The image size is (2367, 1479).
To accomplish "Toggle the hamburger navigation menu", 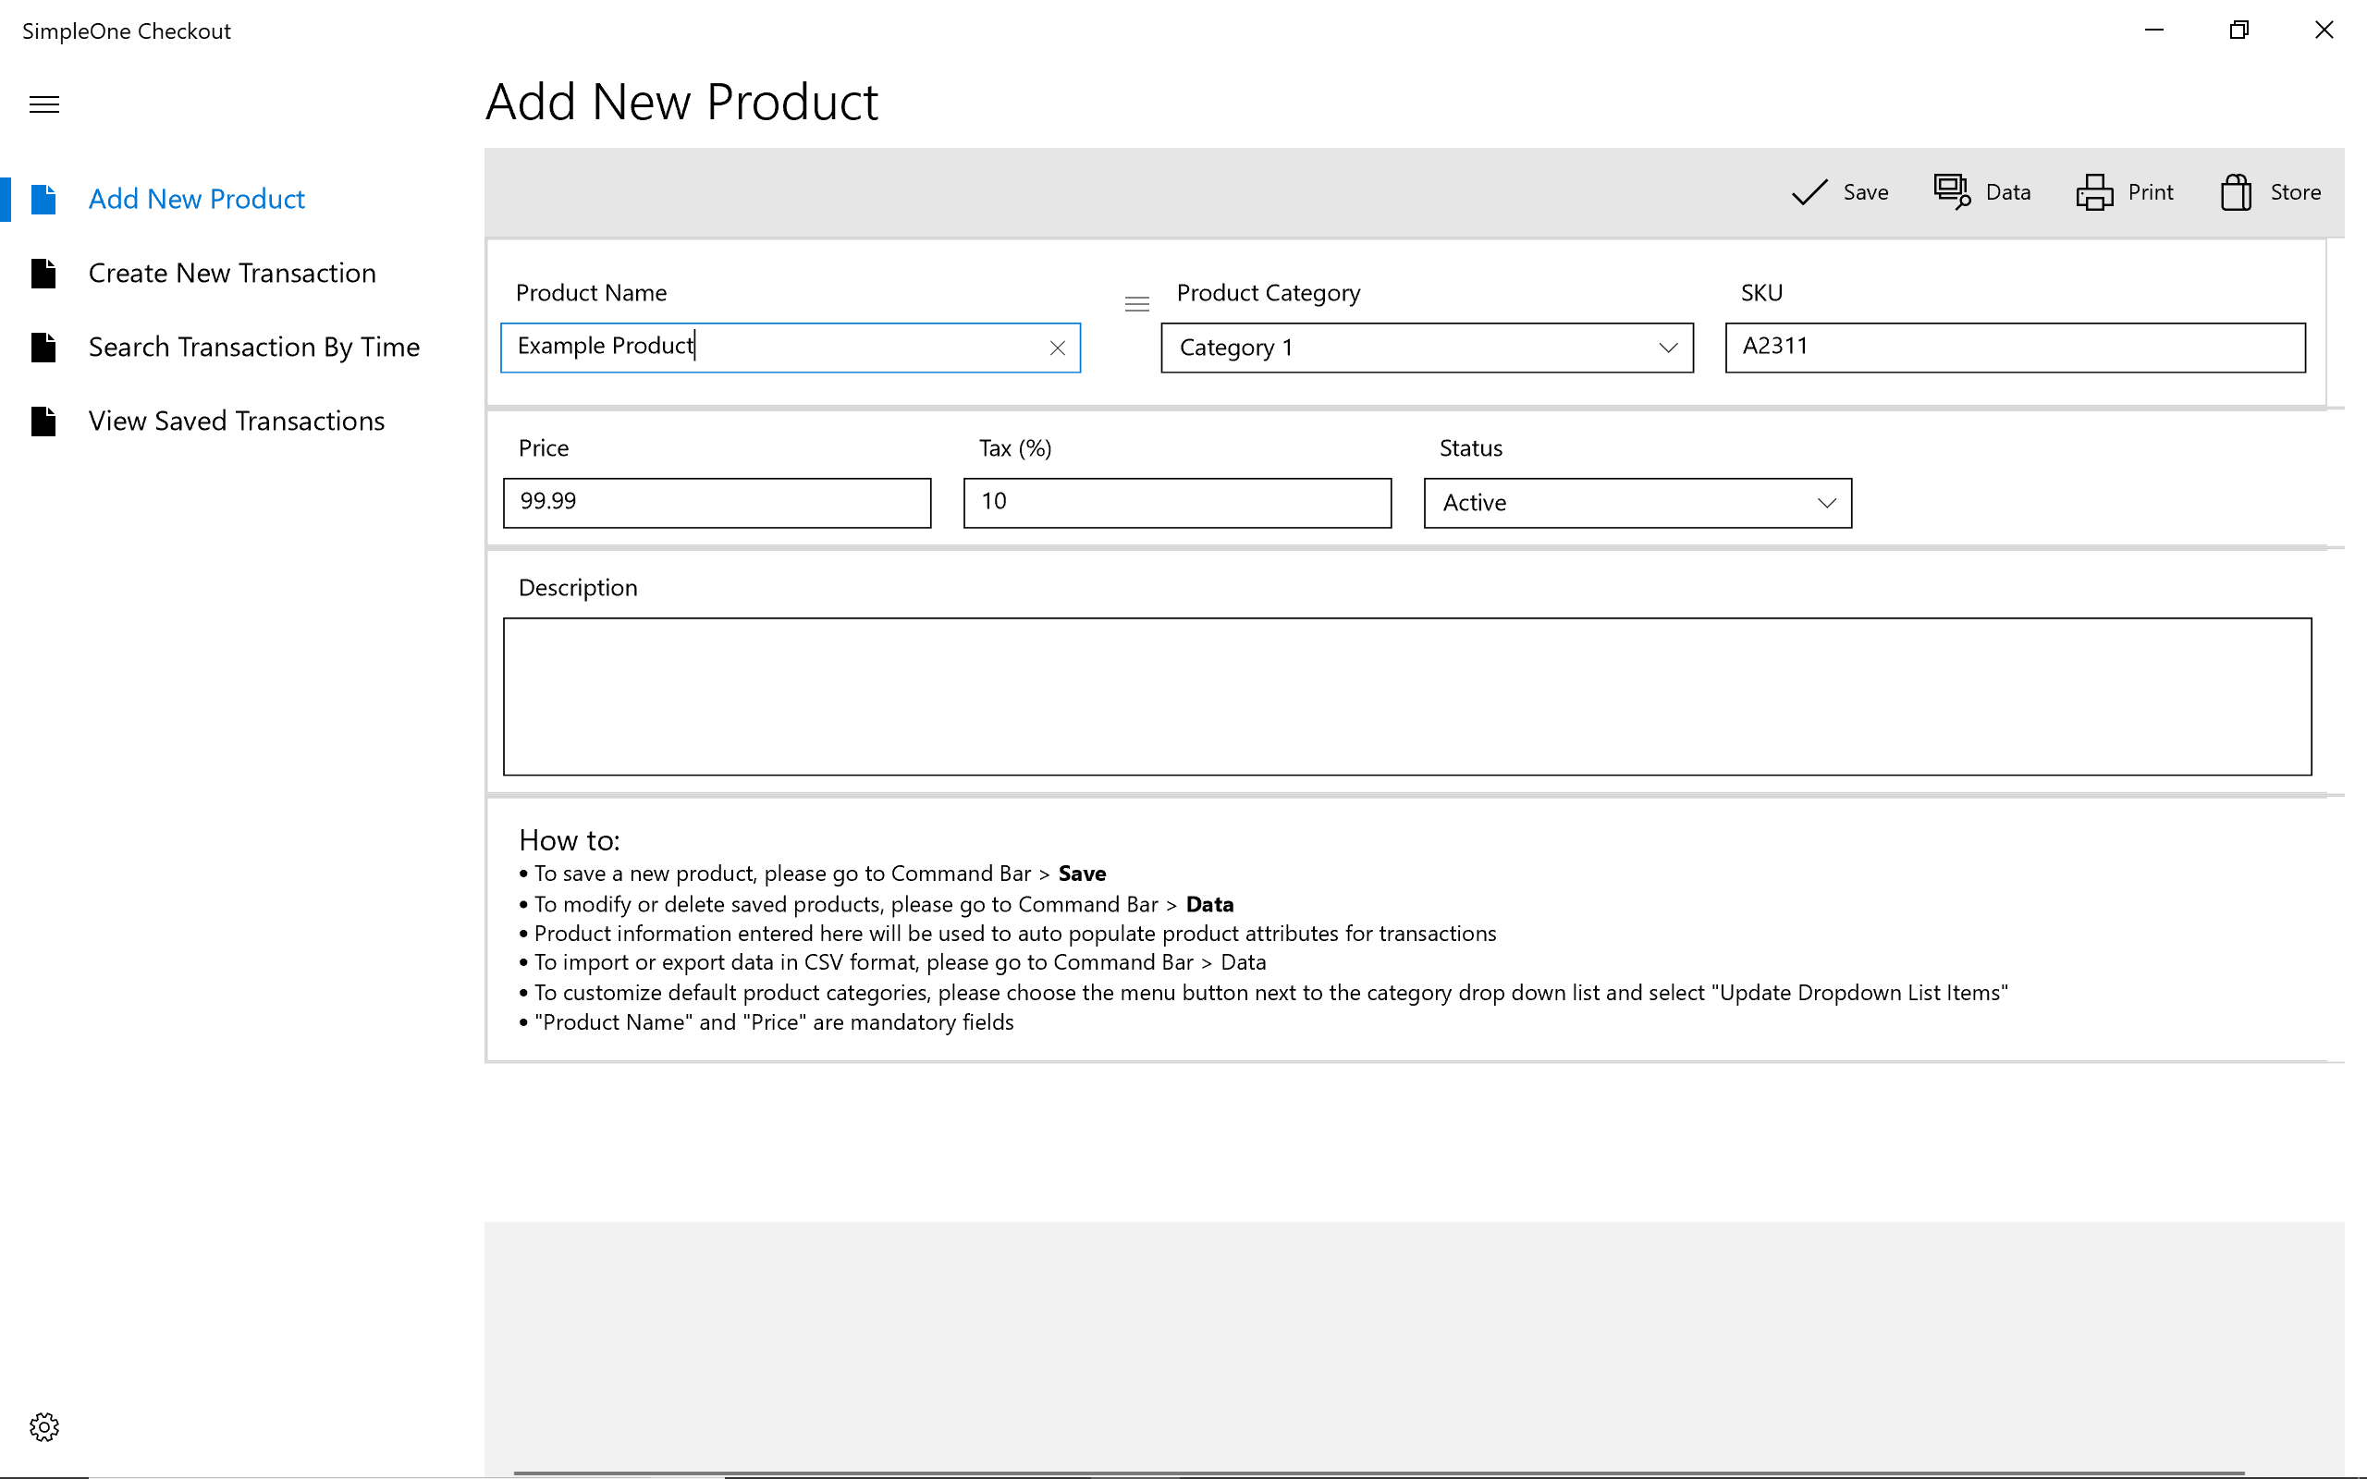I will pyautogui.click(x=44, y=104).
